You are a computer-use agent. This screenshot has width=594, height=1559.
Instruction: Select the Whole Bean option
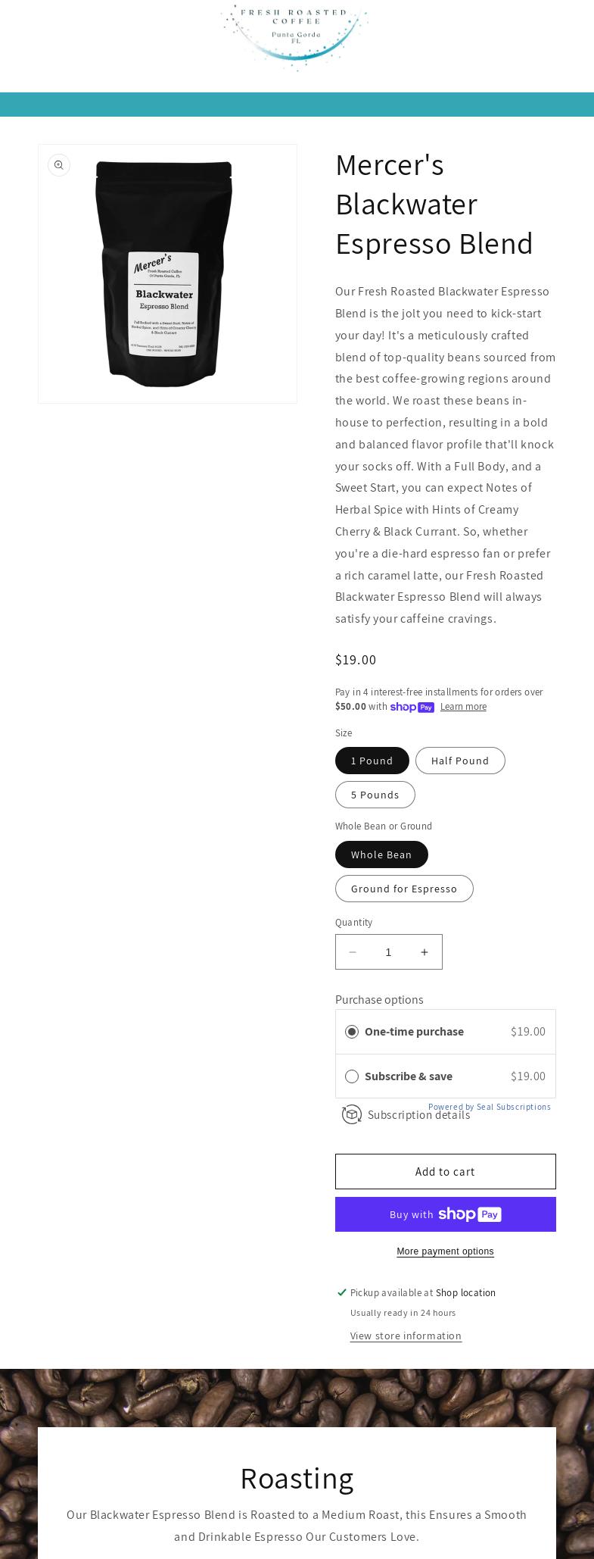[381, 854]
